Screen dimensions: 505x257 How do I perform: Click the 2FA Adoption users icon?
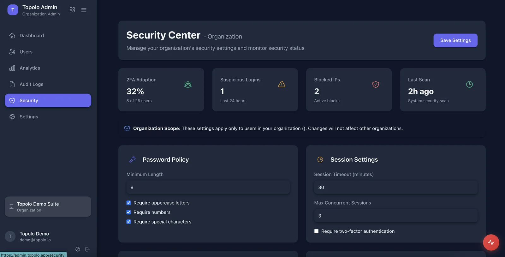188,84
